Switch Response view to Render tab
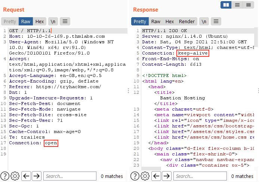259x182 pixels. 187,21
